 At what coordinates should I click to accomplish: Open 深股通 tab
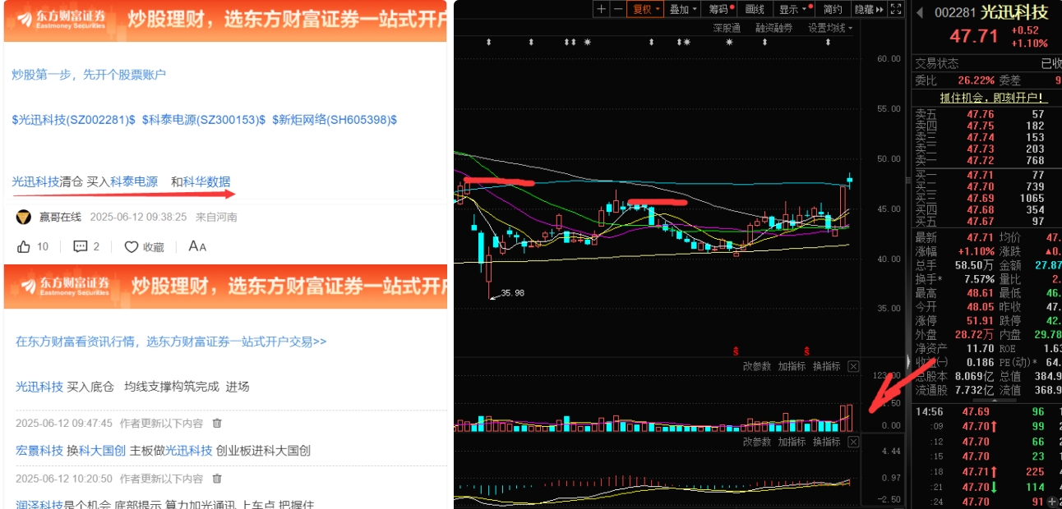[727, 28]
